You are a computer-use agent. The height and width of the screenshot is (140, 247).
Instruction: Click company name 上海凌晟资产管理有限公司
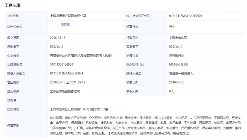click(x=68, y=16)
